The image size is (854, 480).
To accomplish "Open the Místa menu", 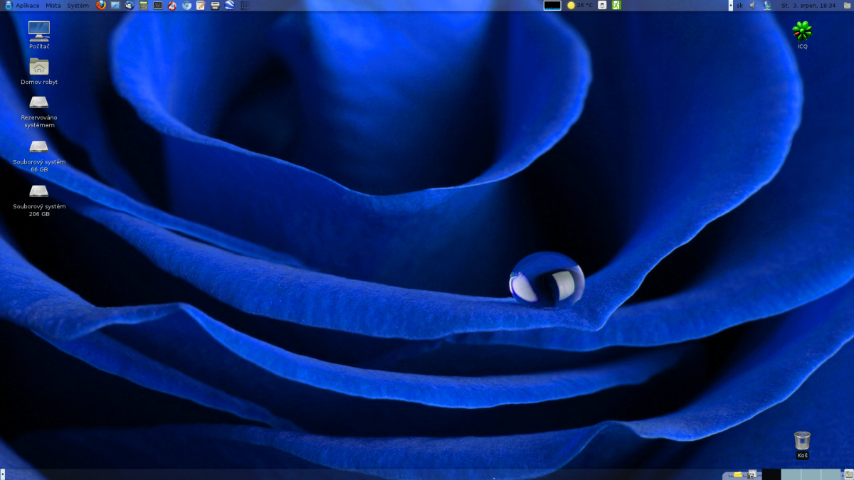I will 53,5.
